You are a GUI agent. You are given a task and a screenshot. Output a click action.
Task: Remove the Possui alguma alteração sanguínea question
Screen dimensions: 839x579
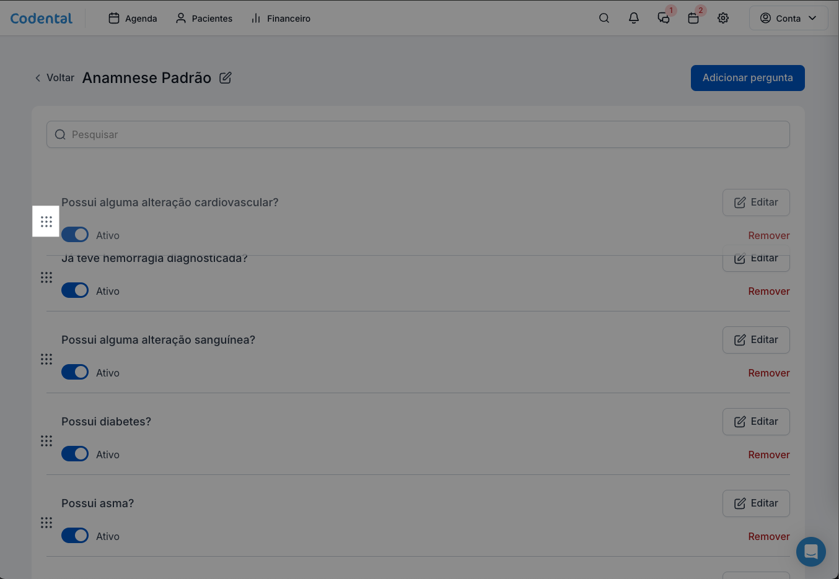[768, 373]
